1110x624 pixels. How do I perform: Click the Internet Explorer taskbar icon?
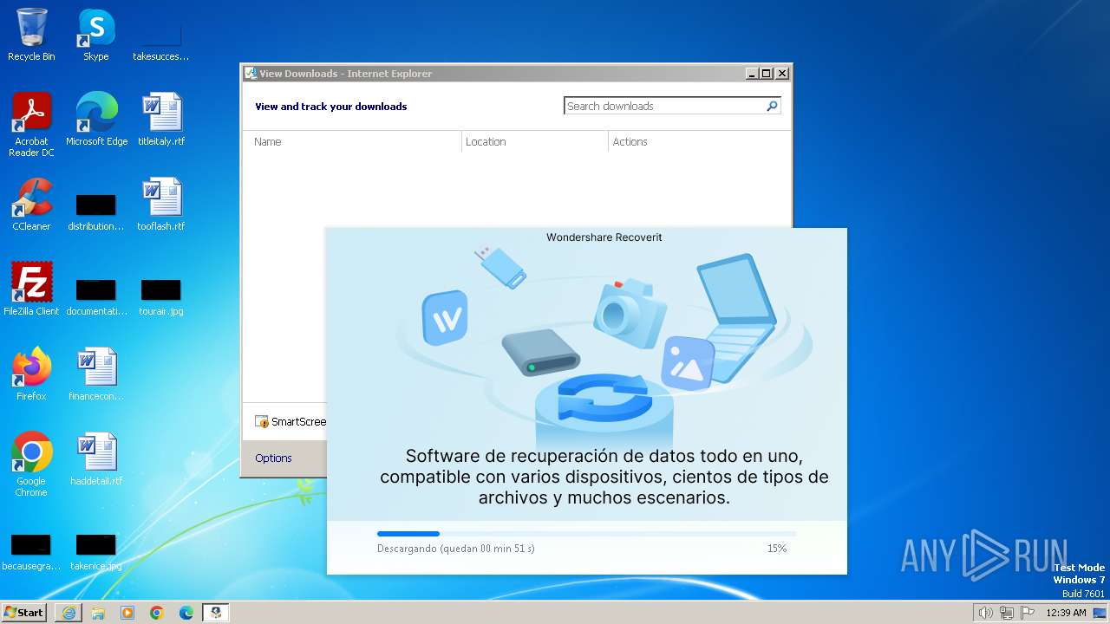tap(69, 613)
